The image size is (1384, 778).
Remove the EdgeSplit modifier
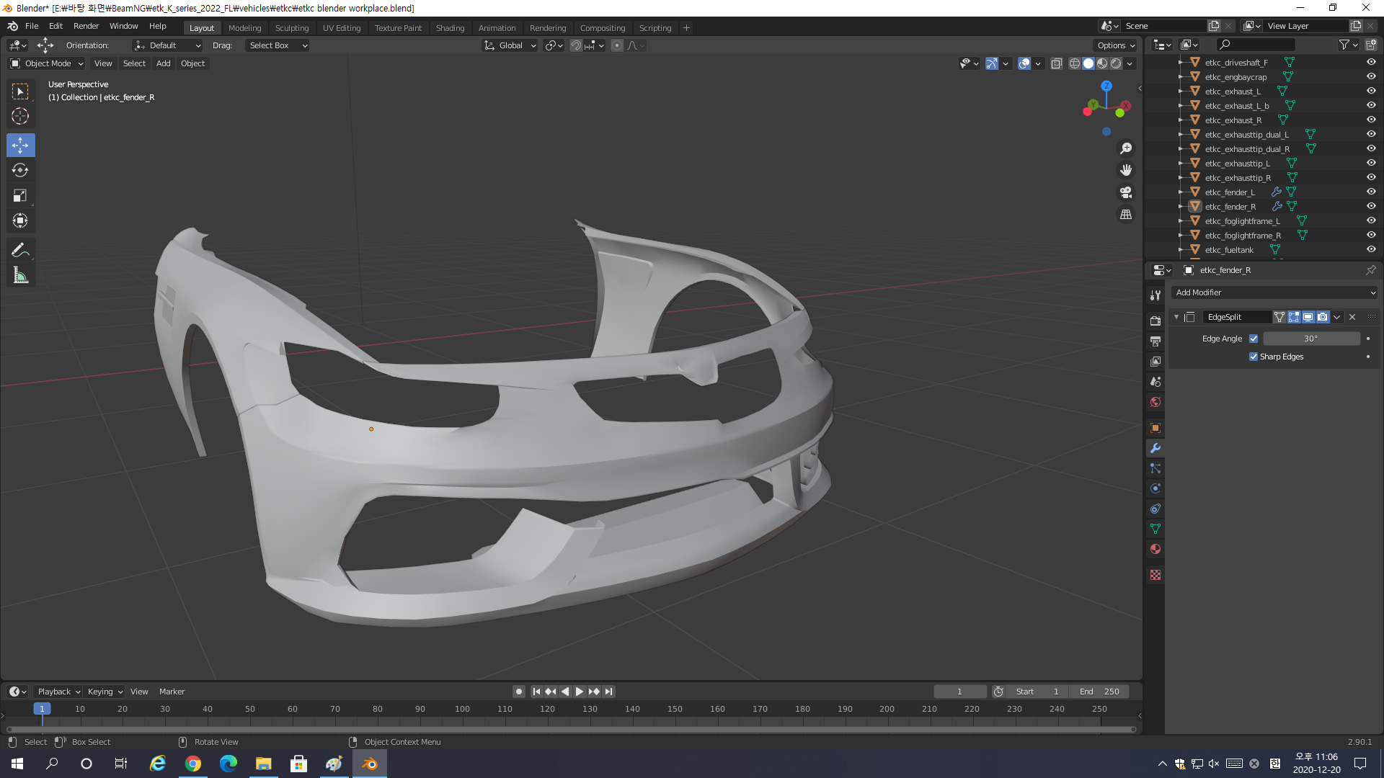coord(1352,317)
